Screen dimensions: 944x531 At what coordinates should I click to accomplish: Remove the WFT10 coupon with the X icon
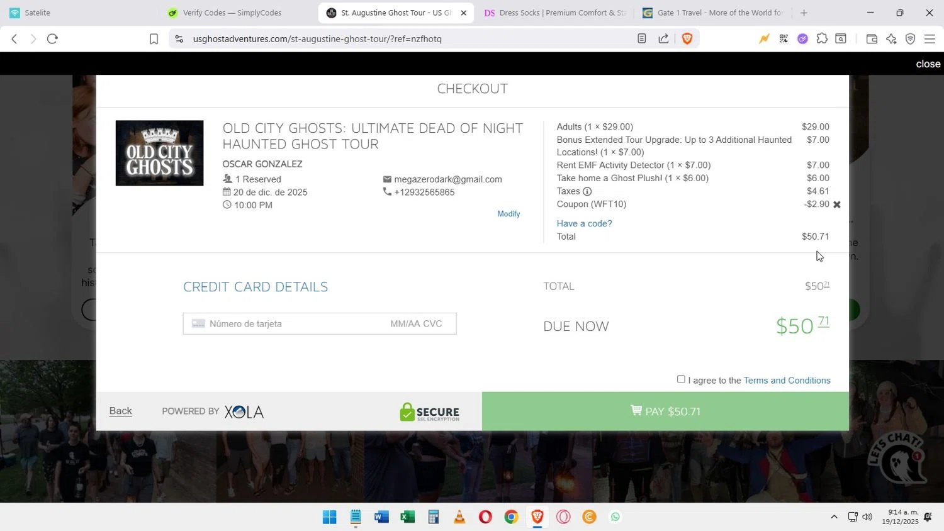[837, 204]
